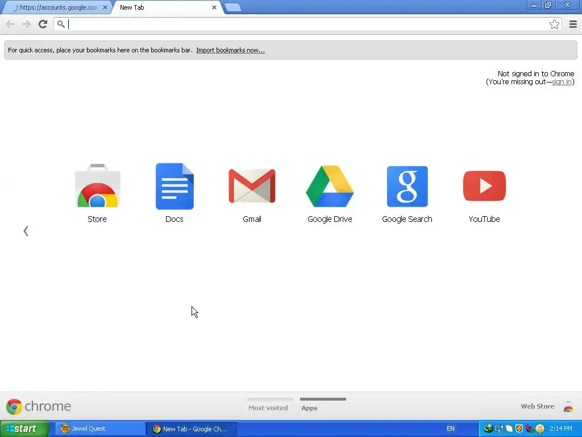Click the magnifier icon in the address bar
Image resolution: width=582 pixels, height=437 pixels.
61,24
